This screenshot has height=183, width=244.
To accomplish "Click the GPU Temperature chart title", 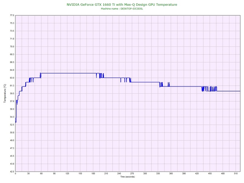I will 122,5.
